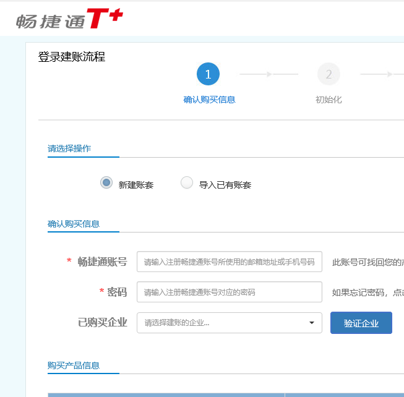Click the 密码 field label

point(117,292)
